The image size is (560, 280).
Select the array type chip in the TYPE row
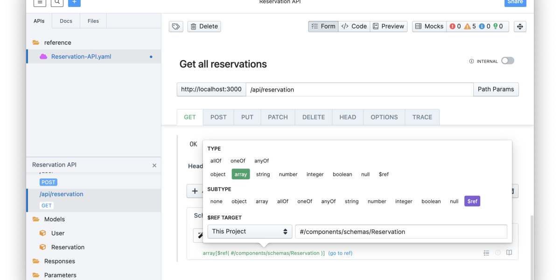point(240,174)
